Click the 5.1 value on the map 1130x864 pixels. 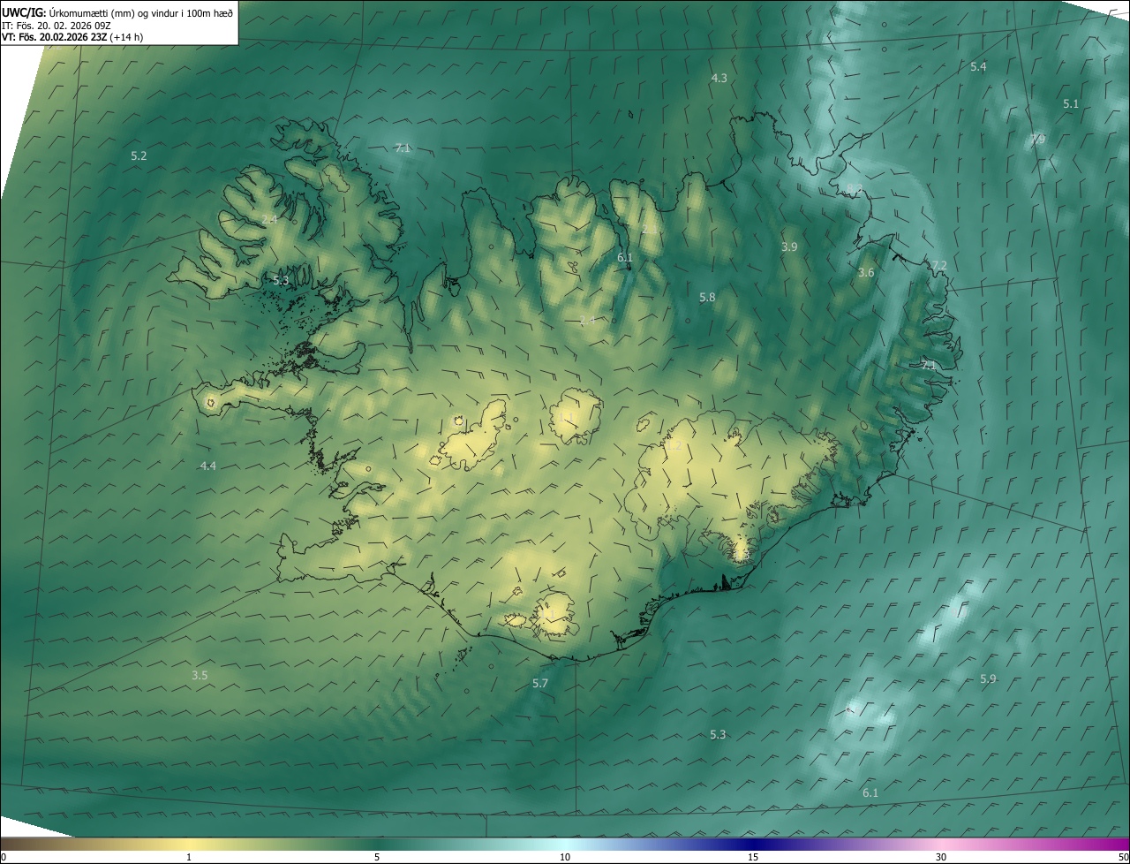click(x=1071, y=103)
